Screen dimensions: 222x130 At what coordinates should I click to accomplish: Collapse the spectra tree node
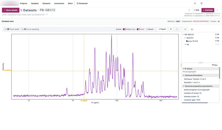point(185,38)
